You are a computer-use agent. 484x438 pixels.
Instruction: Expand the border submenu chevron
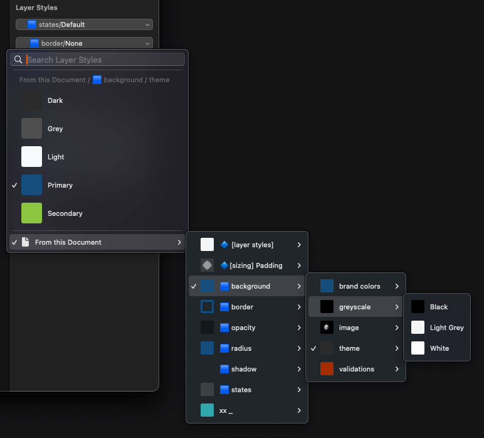click(x=299, y=307)
